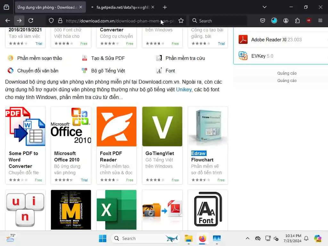Switch to the fa.getpedia.net tab

pyautogui.click(x=123, y=7)
